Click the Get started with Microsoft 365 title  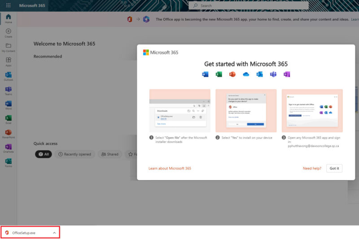pos(246,64)
